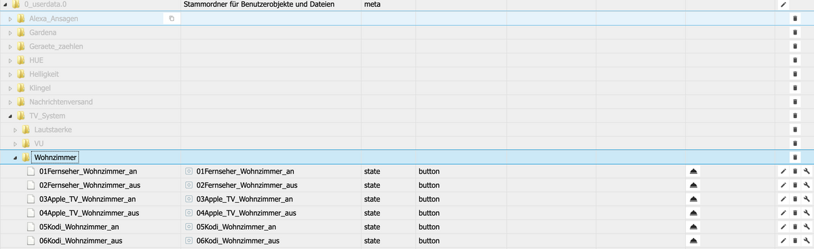Open wrench settings for 04Apple_TV_Wohnzimmer_aus
814x249 pixels.
tap(807, 213)
